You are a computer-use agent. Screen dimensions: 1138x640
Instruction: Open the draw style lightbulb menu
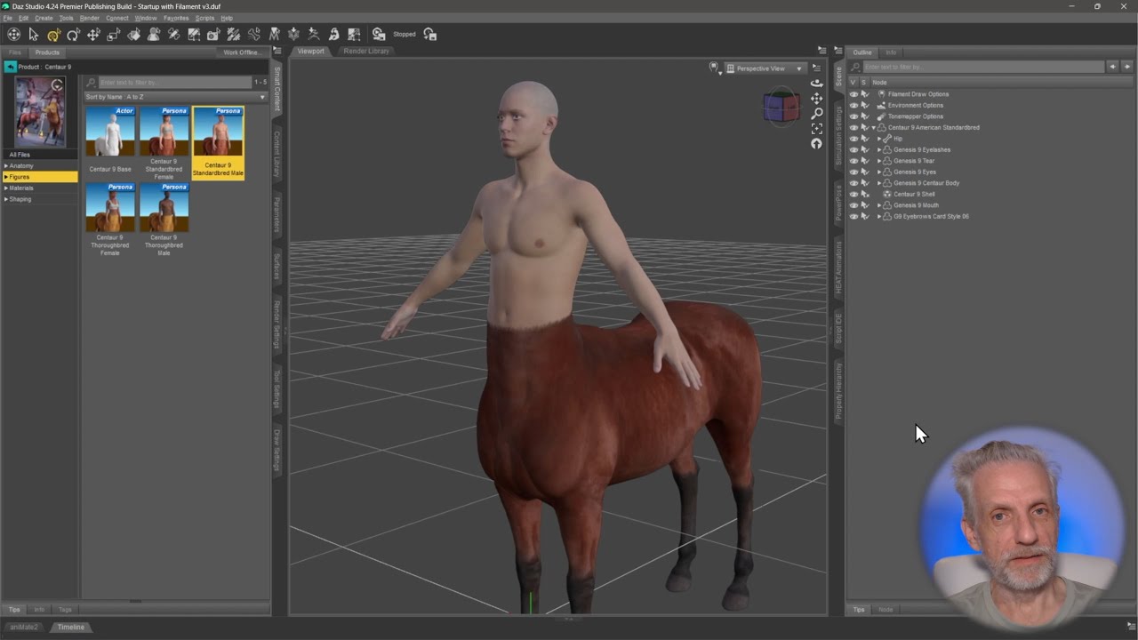(714, 68)
